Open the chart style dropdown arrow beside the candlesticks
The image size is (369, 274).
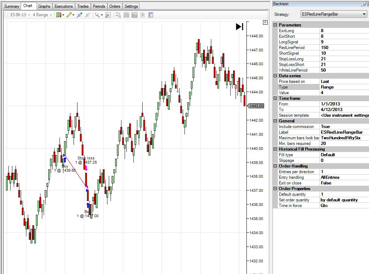point(63,15)
